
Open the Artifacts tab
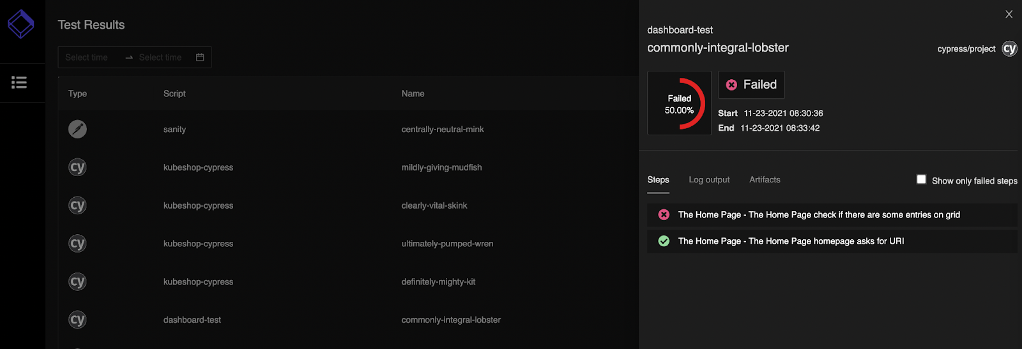coord(765,180)
